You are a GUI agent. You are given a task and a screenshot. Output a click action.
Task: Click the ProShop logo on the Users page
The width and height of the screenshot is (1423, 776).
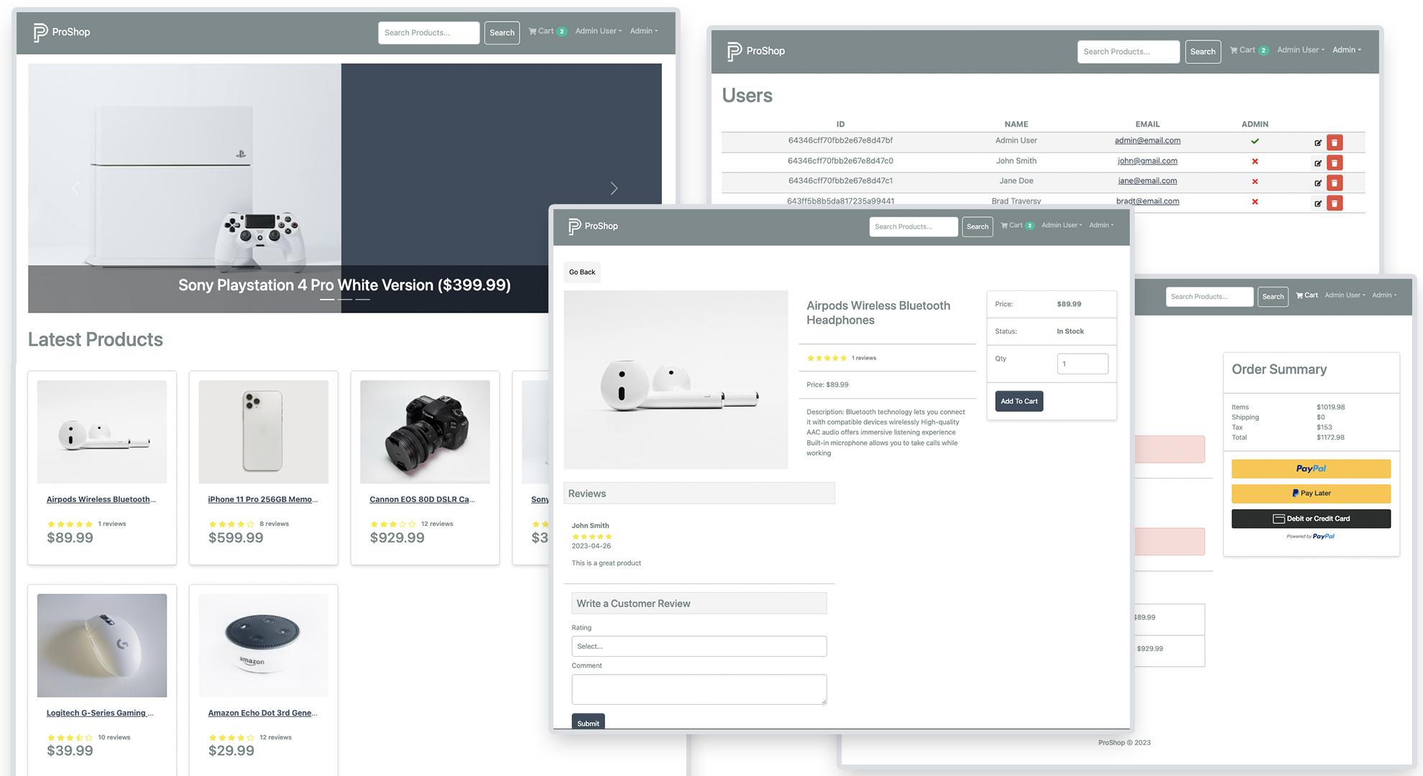[x=755, y=50]
